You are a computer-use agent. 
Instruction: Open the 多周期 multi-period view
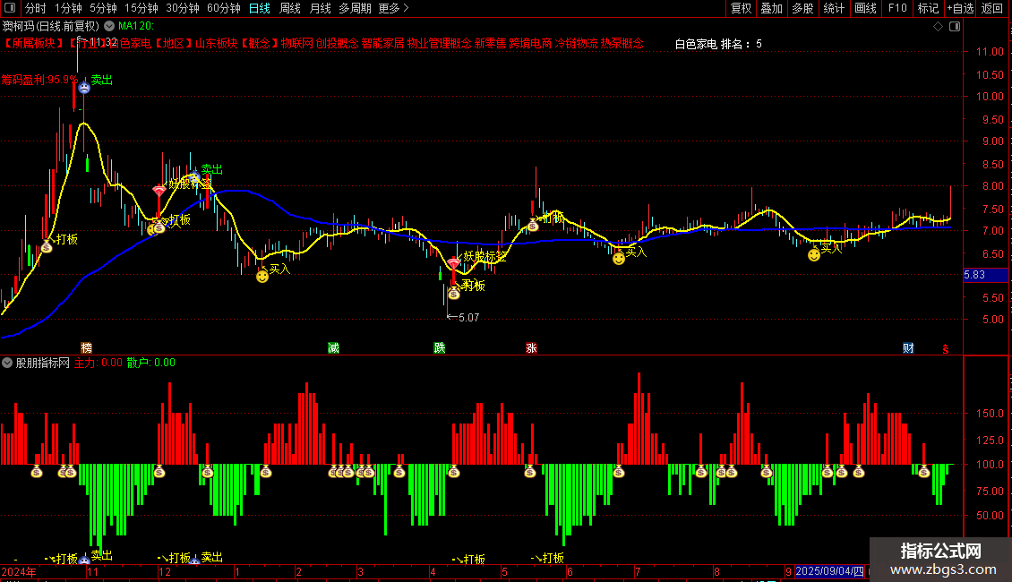click(x=355, y=8)
